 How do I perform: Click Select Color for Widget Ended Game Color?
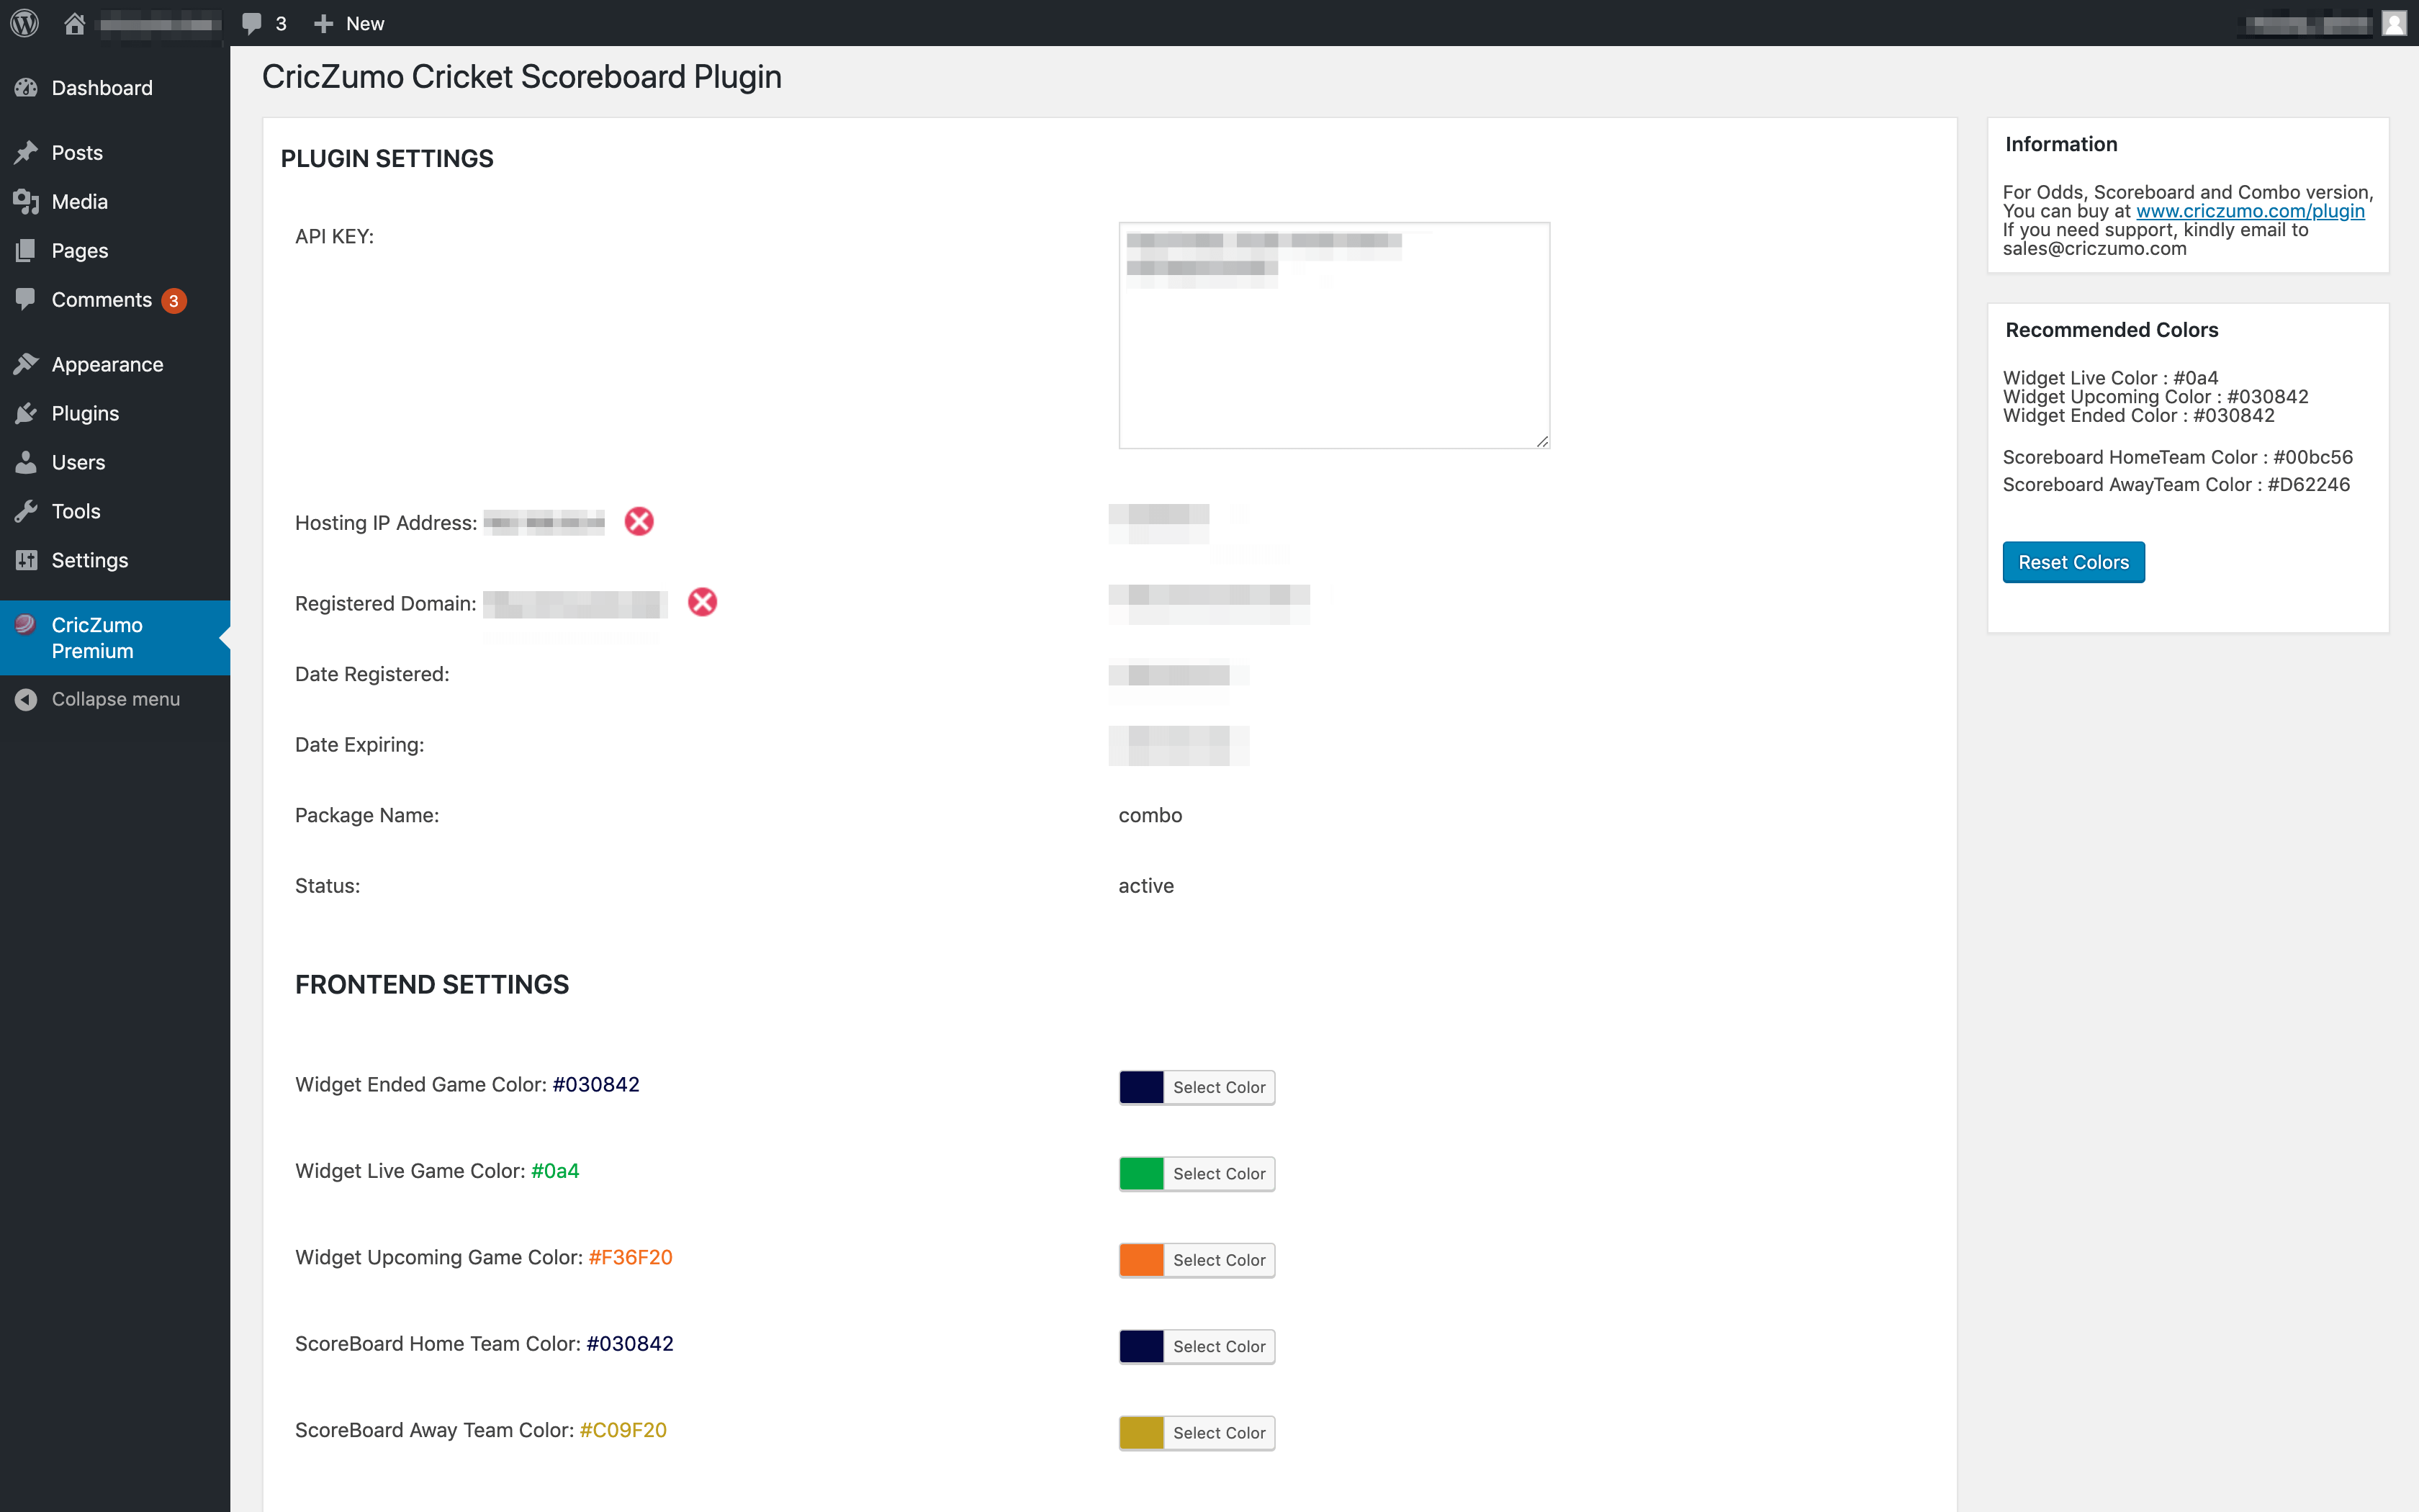1218,1088
